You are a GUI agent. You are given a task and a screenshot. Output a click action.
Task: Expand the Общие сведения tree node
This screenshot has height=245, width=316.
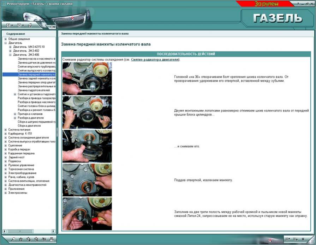(x=6, y=39)
